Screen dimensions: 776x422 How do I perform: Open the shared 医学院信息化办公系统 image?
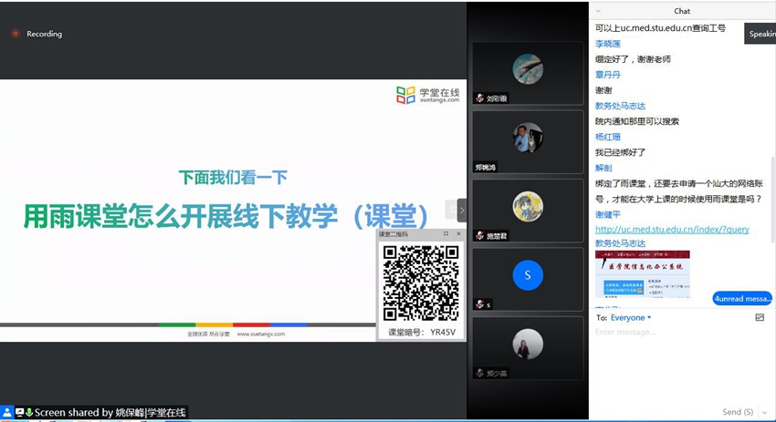click(643, 274)
